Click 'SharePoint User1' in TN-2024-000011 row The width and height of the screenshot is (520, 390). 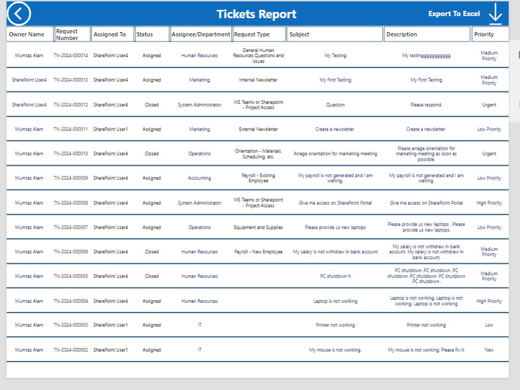pyautogui.click(x=110, y=129)
